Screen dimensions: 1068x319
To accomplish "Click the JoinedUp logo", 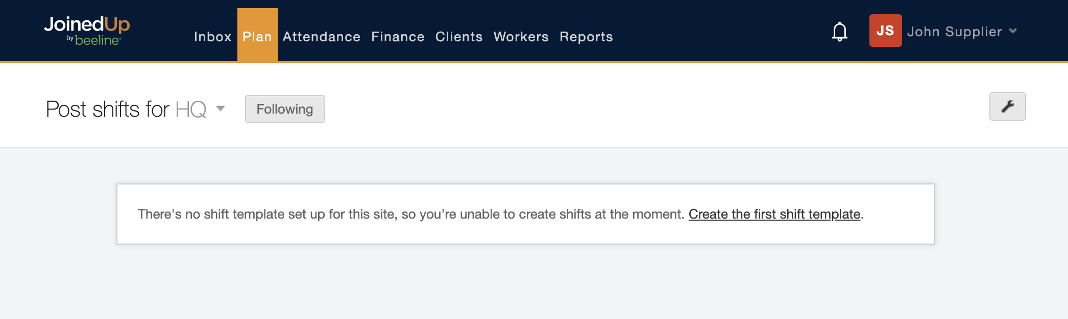I will (x=87, y=24).
